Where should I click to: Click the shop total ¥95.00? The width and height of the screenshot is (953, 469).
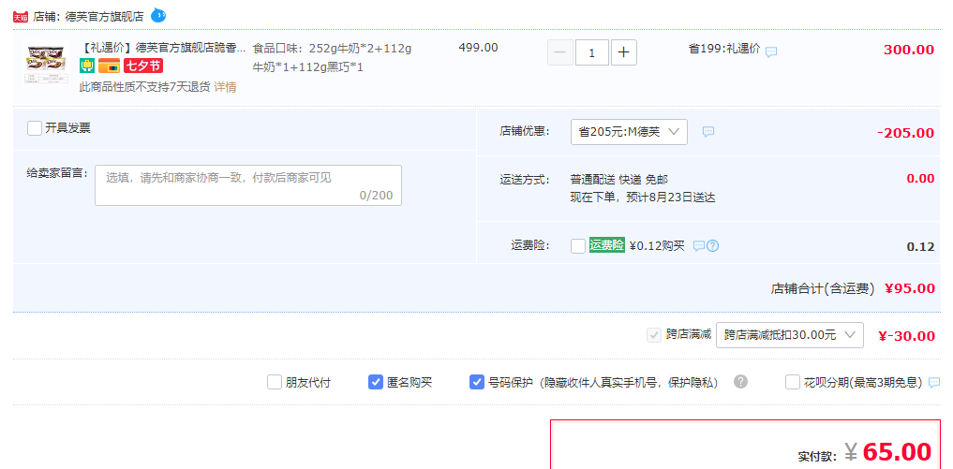(x=909, y=288)
